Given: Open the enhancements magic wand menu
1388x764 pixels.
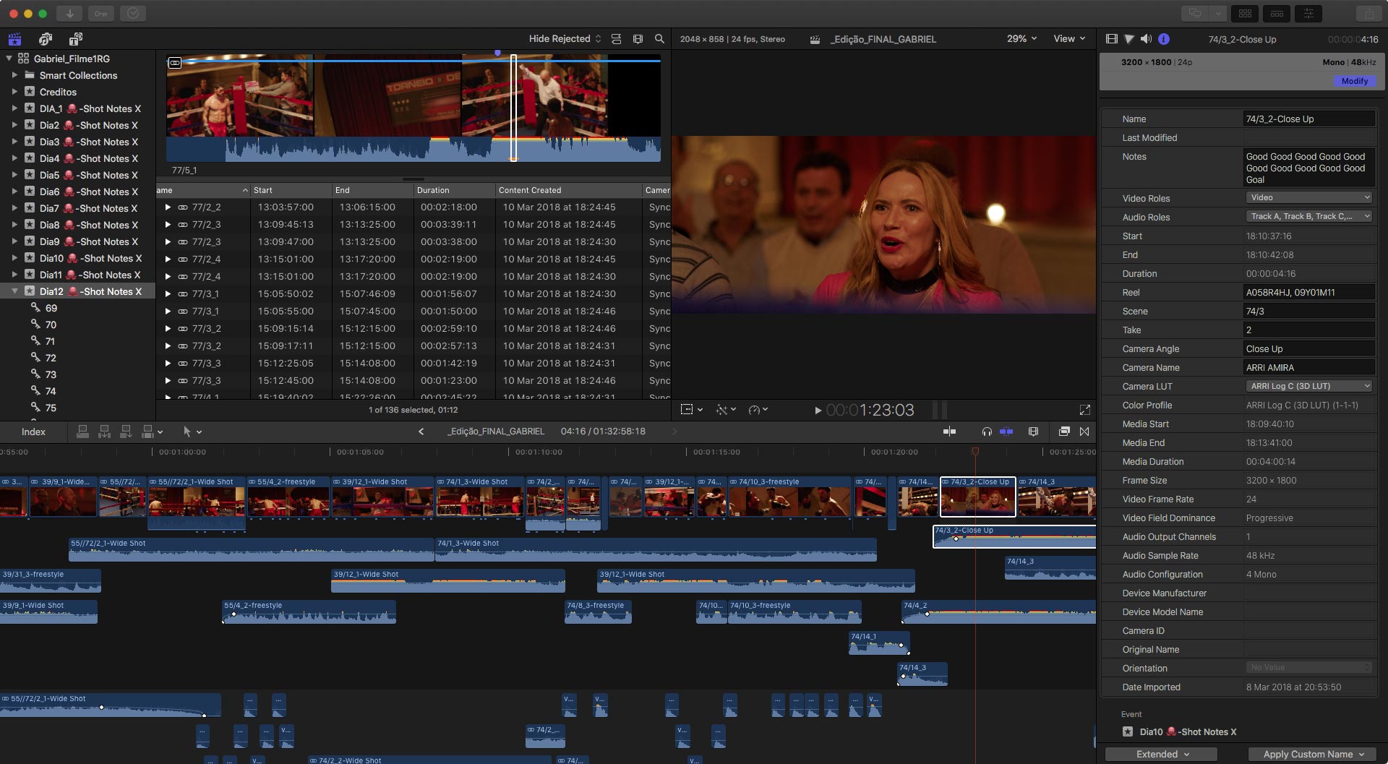Looking at the screenshot, I should point(725,410).
